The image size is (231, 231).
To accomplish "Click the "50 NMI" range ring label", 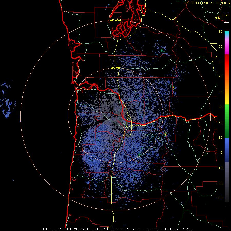I will pyautogui.click(x=115, y=68).
